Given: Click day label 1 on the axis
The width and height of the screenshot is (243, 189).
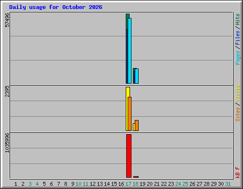Looking at the screenshot, I should click(16, 184).
